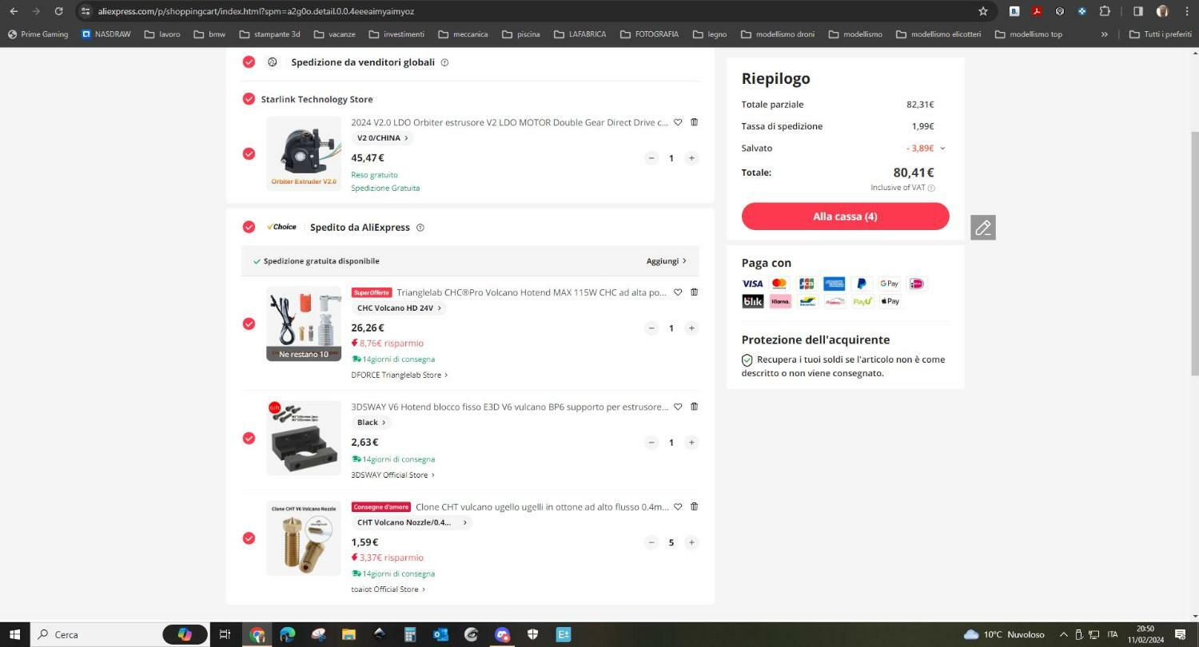Decrease quantity of Clone CHT vulcano ugello

[651, 542]
